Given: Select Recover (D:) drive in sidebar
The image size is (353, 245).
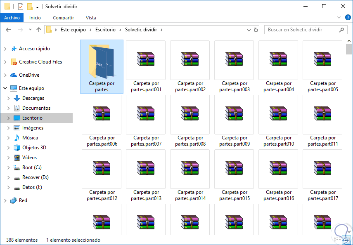Looking at the screenshot, I should coord(36,177).
